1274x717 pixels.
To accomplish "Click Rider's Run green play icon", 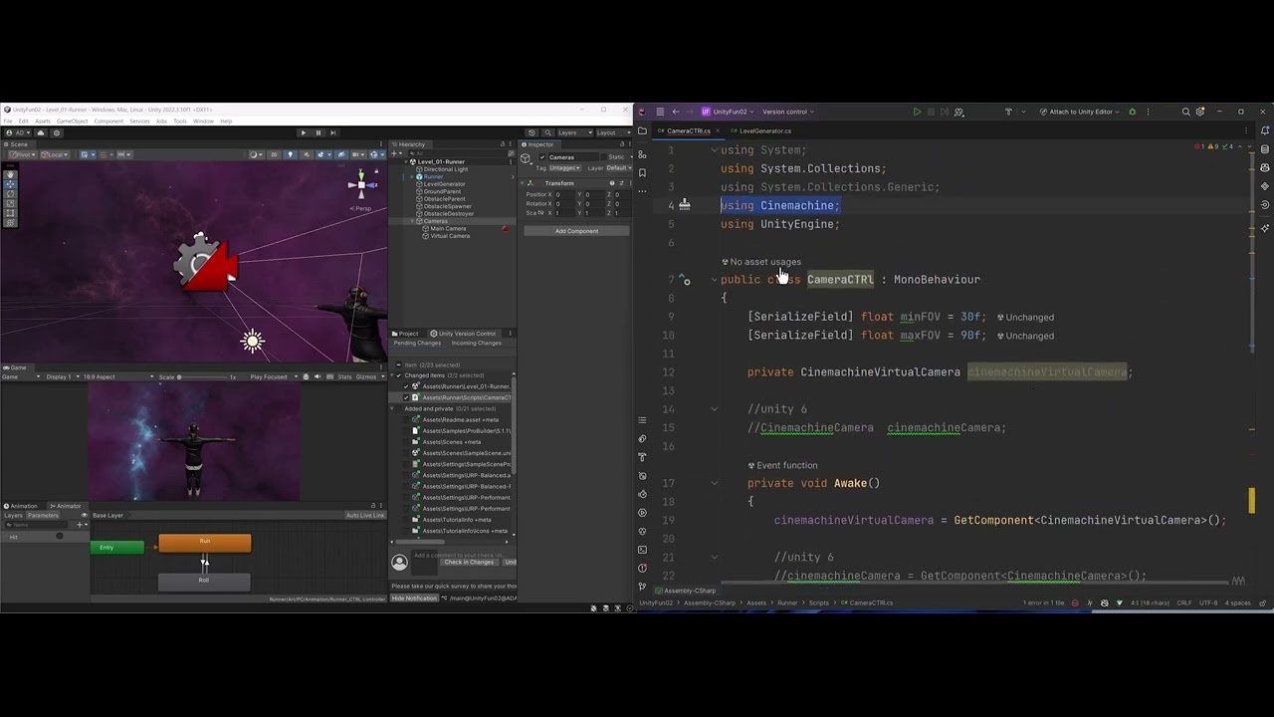I will click(x=917, y=112).
